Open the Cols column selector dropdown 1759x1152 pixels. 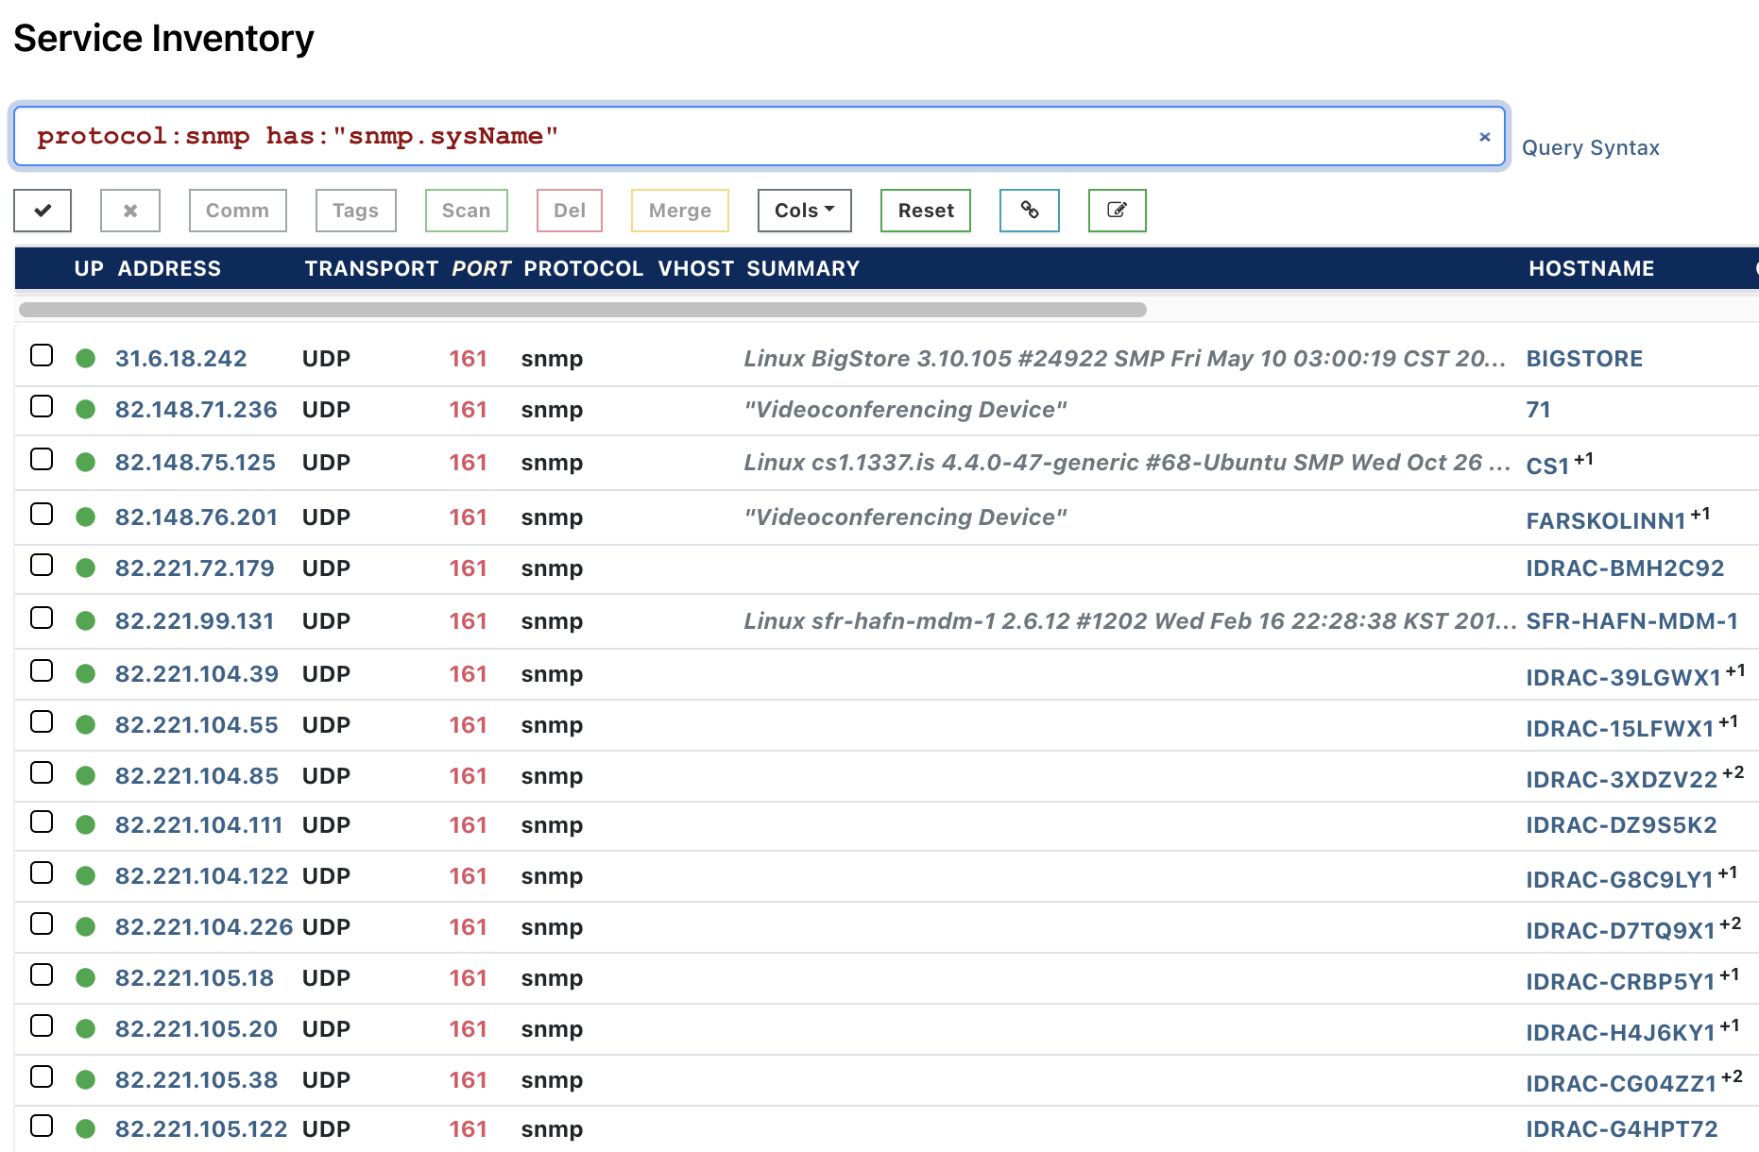point(804,211)
